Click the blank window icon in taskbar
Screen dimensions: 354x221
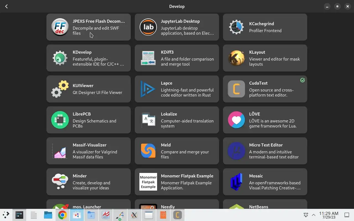149,215
